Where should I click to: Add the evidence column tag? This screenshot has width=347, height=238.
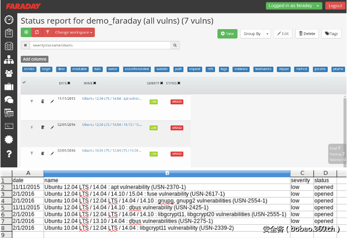(x=241, y=69)
